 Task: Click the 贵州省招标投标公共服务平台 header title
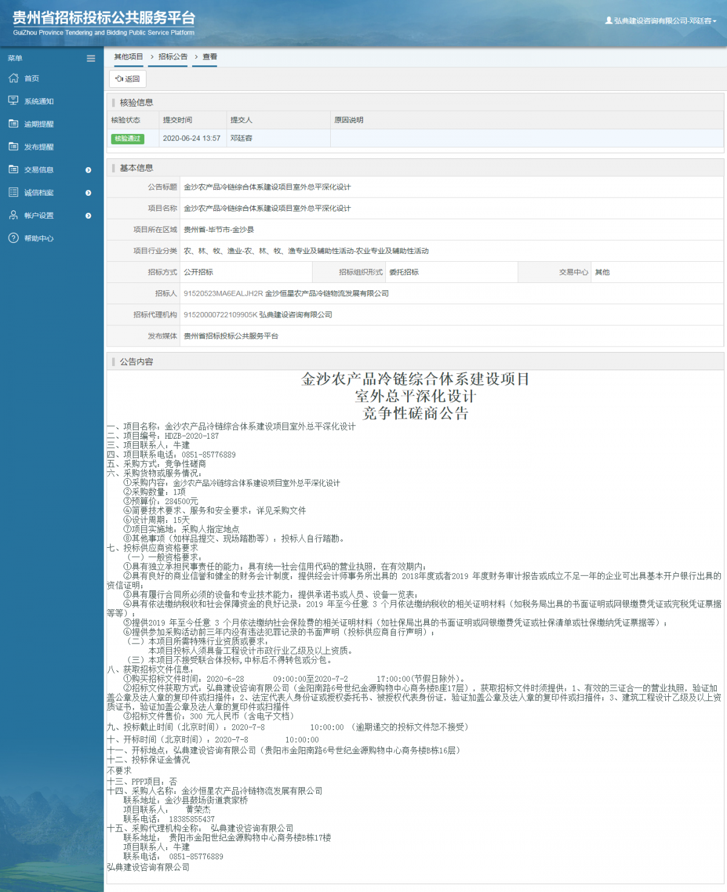click(x=104, y=18)
